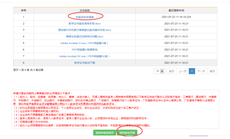Download 数字证书签名使用手册.docx

pyautogui.click(x=85, y=23)
